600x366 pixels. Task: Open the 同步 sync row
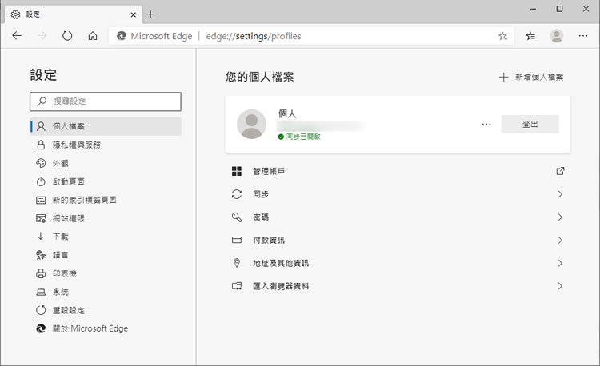click(x=398, y=194)
